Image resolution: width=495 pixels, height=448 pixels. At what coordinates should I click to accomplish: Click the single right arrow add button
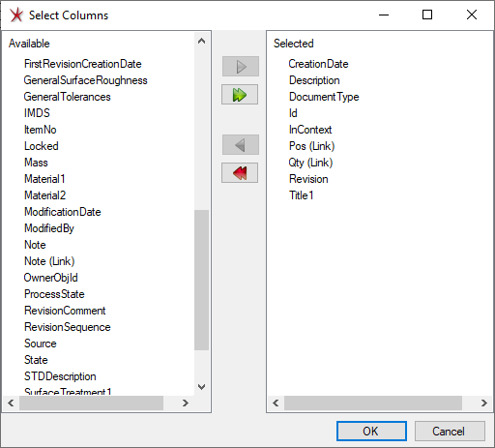pos(241,67)
